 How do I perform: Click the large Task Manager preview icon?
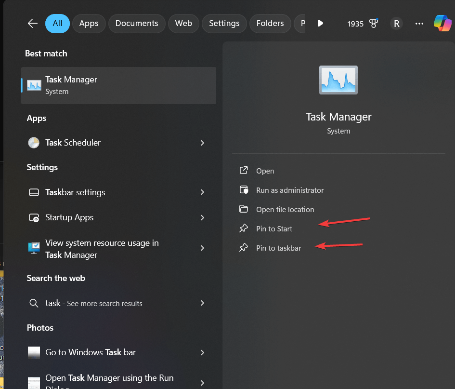[x=338, y=80]
